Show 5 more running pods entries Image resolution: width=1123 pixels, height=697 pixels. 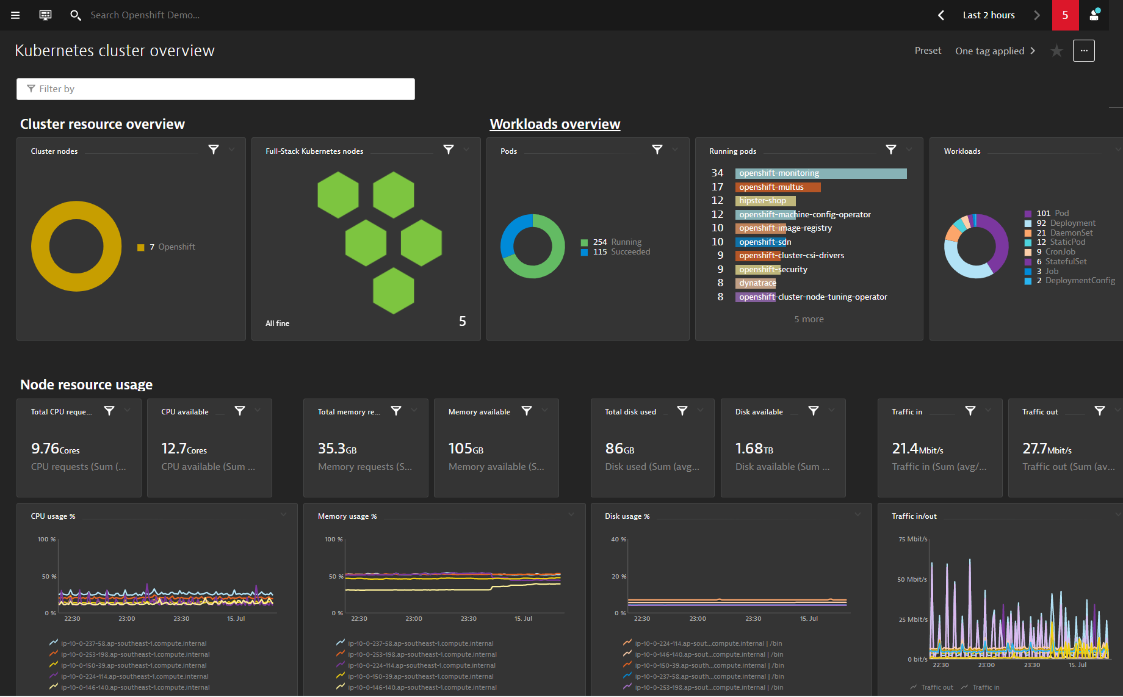click(809, 319)
